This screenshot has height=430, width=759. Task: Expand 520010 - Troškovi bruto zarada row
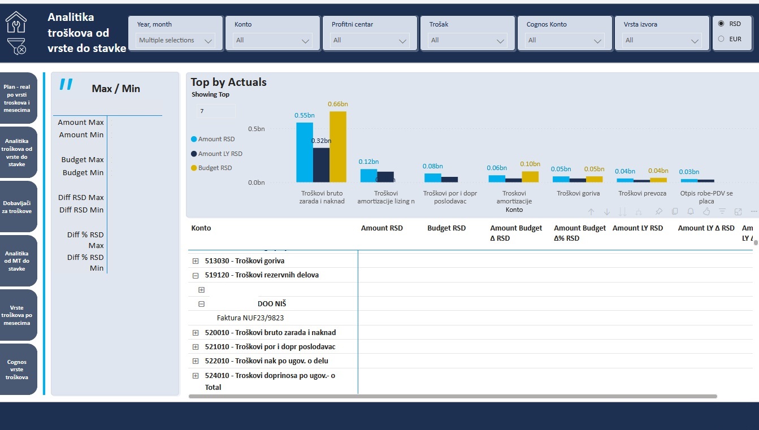196,333
